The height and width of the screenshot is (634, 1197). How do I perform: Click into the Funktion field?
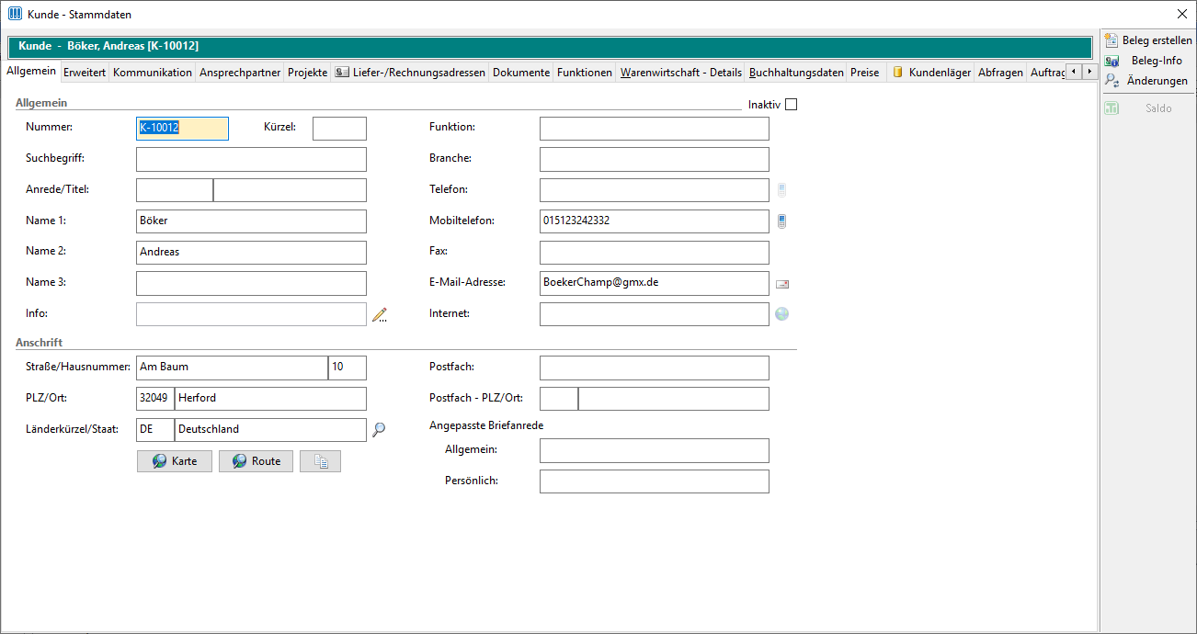click(x=655, y=129)
